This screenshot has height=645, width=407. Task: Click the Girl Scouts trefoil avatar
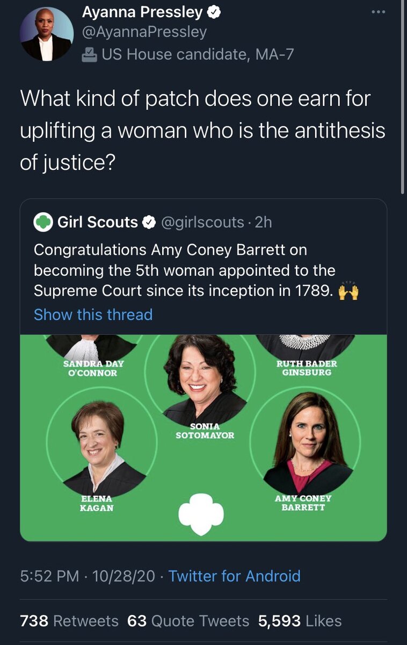(x=43, y=222)
